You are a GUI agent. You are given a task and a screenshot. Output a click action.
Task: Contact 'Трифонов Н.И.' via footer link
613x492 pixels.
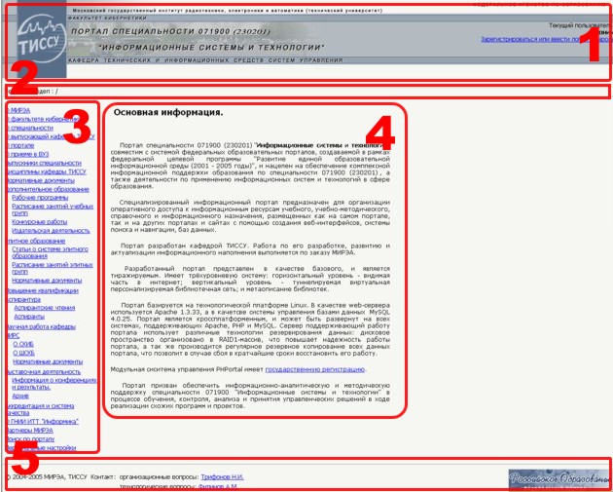pyautogui.click(x=223, y=477)
